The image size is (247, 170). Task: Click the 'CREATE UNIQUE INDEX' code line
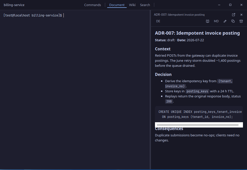click(200, 112)
